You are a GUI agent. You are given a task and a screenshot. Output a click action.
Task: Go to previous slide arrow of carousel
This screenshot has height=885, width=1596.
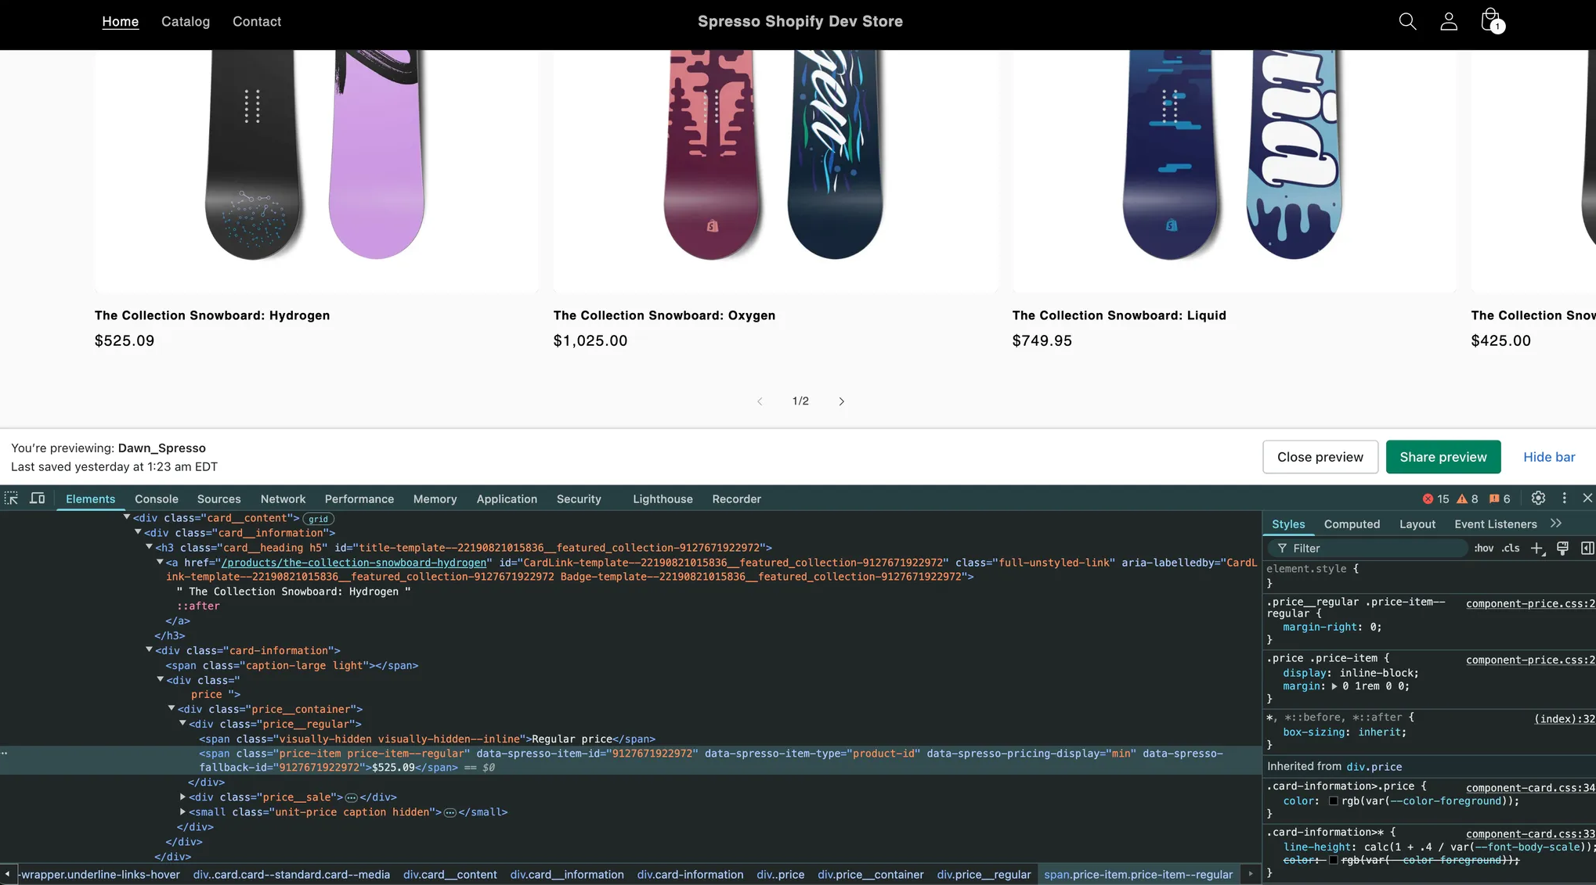760,401
